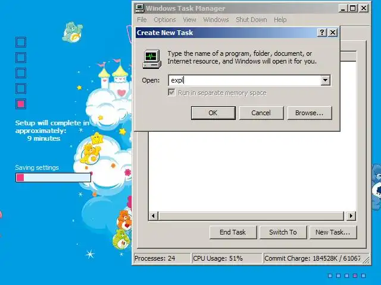The image size is (381, 285).
Task: Click the New Task... button
Action: pos(333,232)
